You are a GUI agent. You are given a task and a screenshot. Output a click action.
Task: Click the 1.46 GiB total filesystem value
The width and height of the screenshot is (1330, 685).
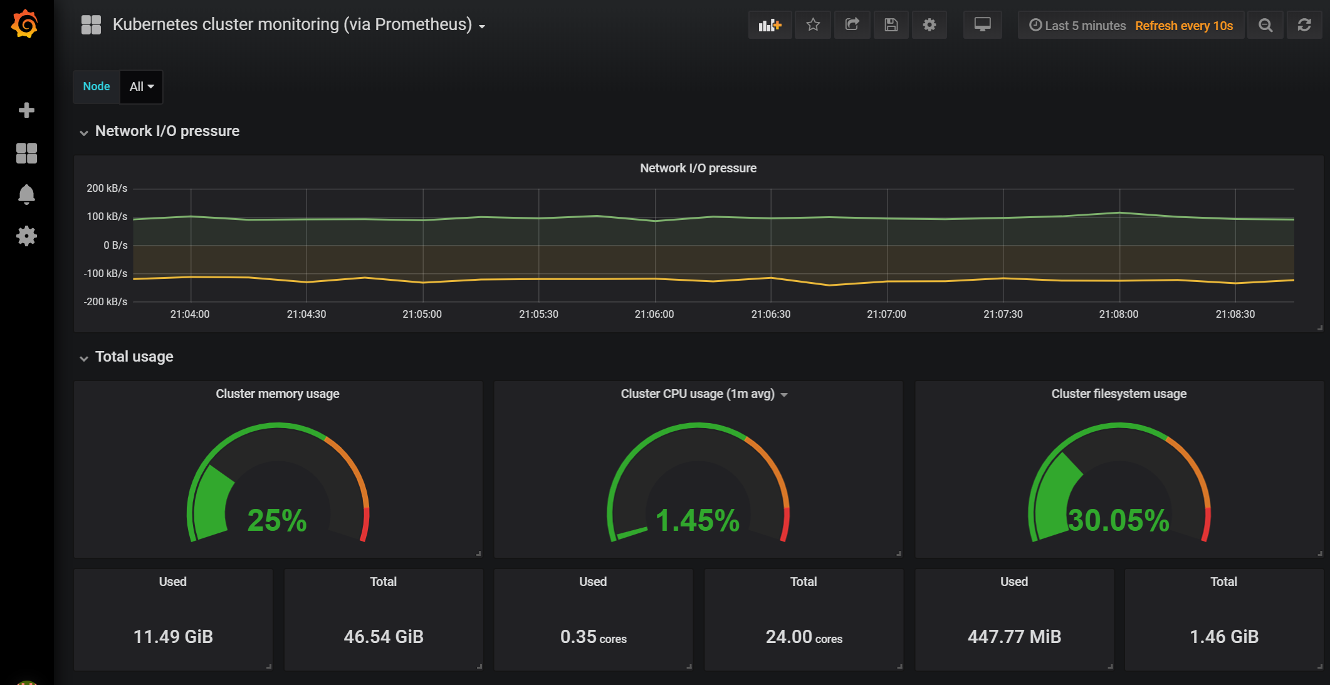point(1224,637)
